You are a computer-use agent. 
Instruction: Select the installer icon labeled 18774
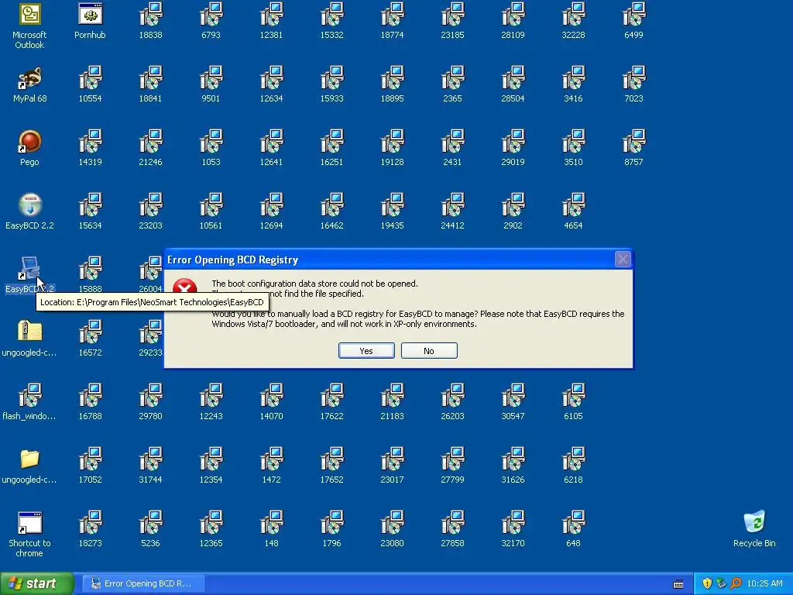coord(393,14)
